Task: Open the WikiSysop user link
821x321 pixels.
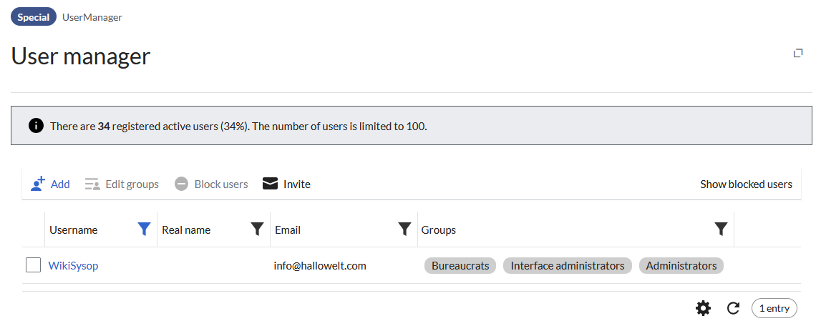Action: (73, 266)
